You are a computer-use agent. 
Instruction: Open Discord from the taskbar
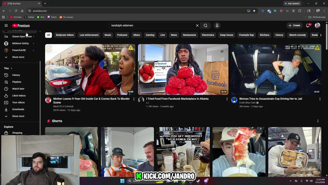click(206, 181)
